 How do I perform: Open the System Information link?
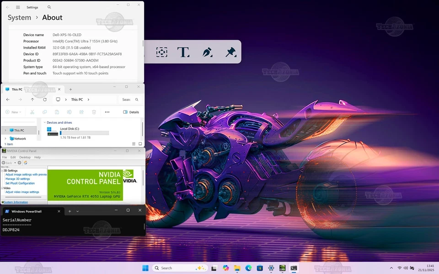(16, 202)
